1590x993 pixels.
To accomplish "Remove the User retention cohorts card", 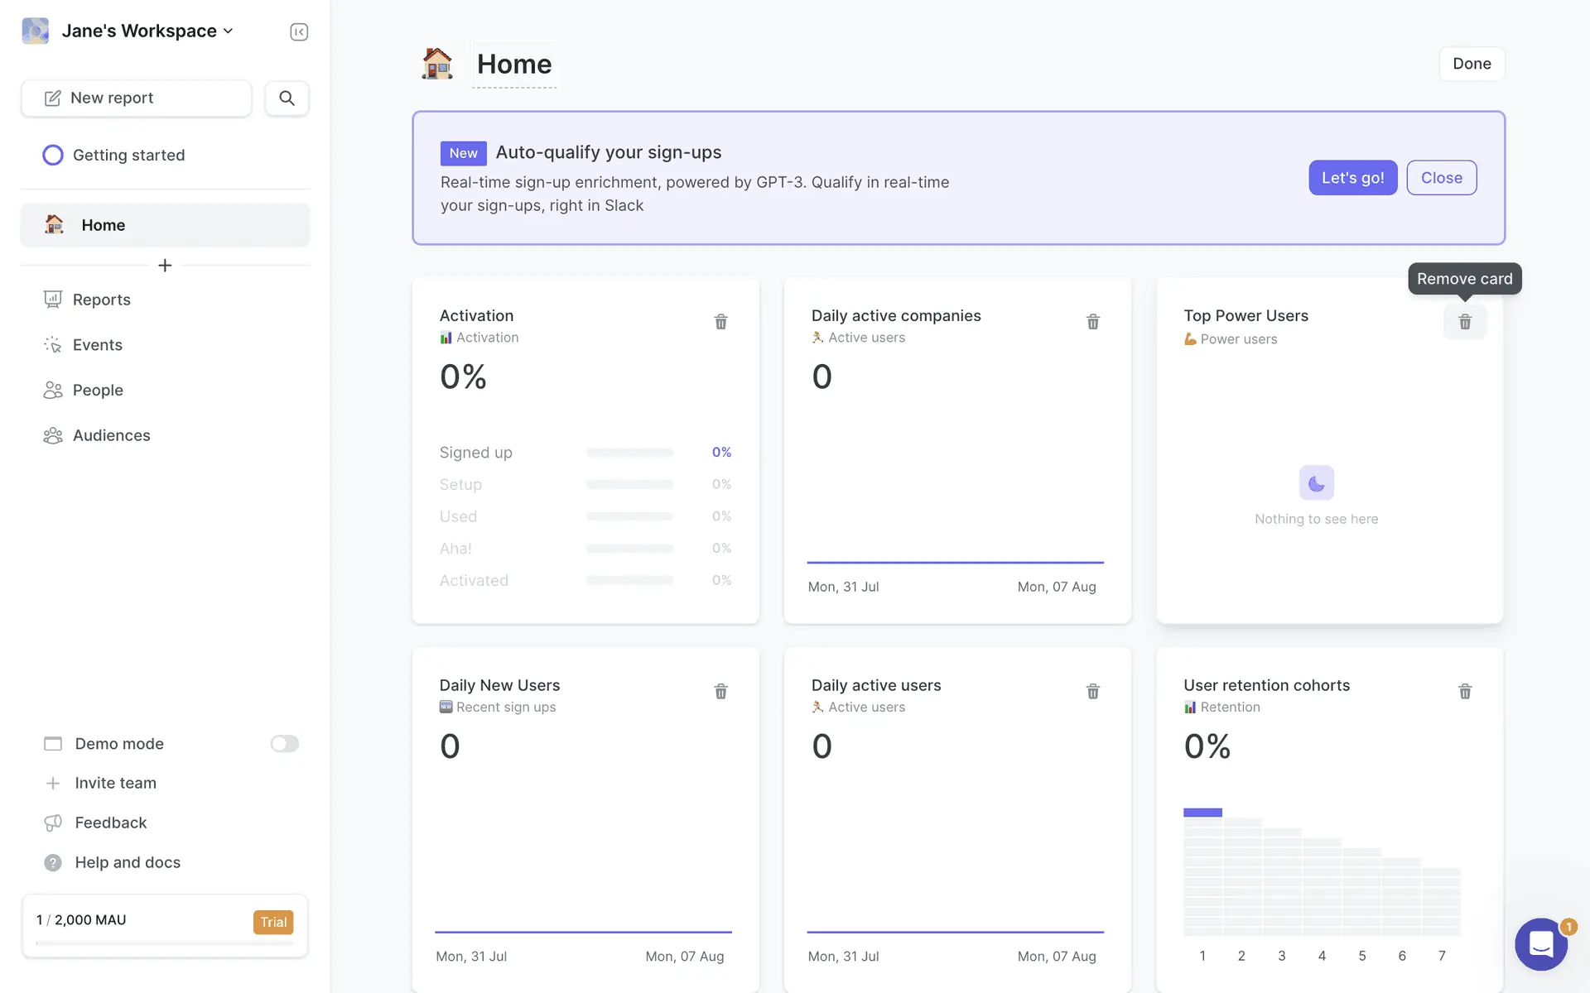I will tap(1464, 692).
